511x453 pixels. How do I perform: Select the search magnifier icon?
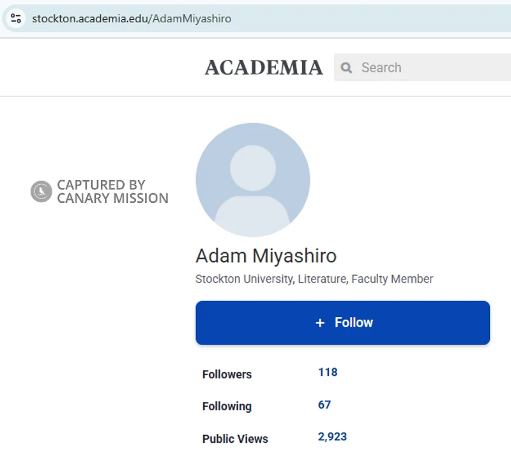(x=346, y=67)
